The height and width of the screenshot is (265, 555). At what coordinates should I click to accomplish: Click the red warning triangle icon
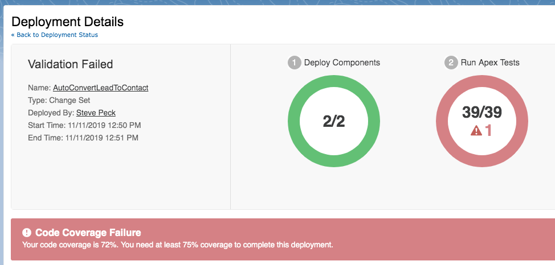(476, 131)
